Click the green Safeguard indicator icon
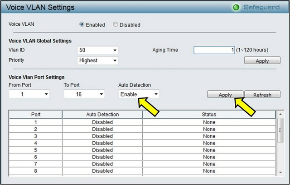290x185 pixels. pos(236,7)
